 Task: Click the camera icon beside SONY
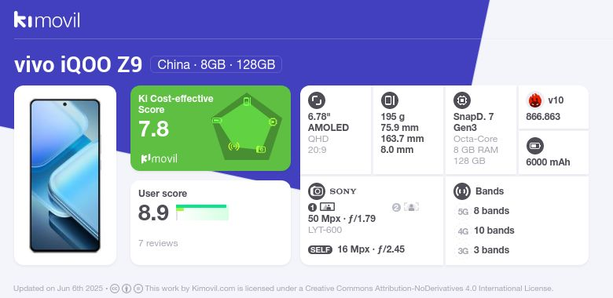coord(317,191)
